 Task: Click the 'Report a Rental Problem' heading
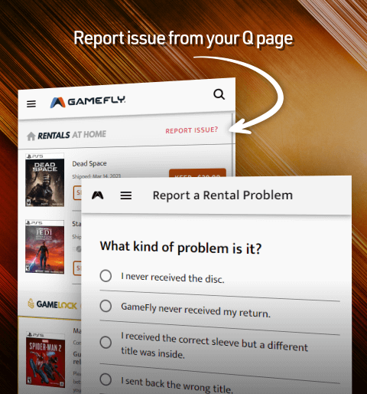[222, 195]
